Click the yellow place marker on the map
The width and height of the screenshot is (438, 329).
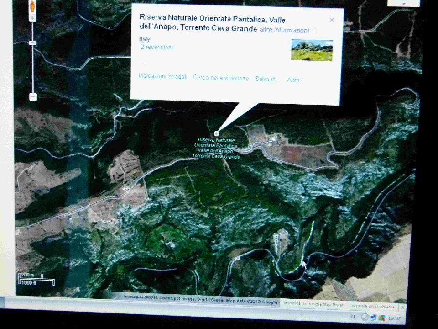click(216, 133)
